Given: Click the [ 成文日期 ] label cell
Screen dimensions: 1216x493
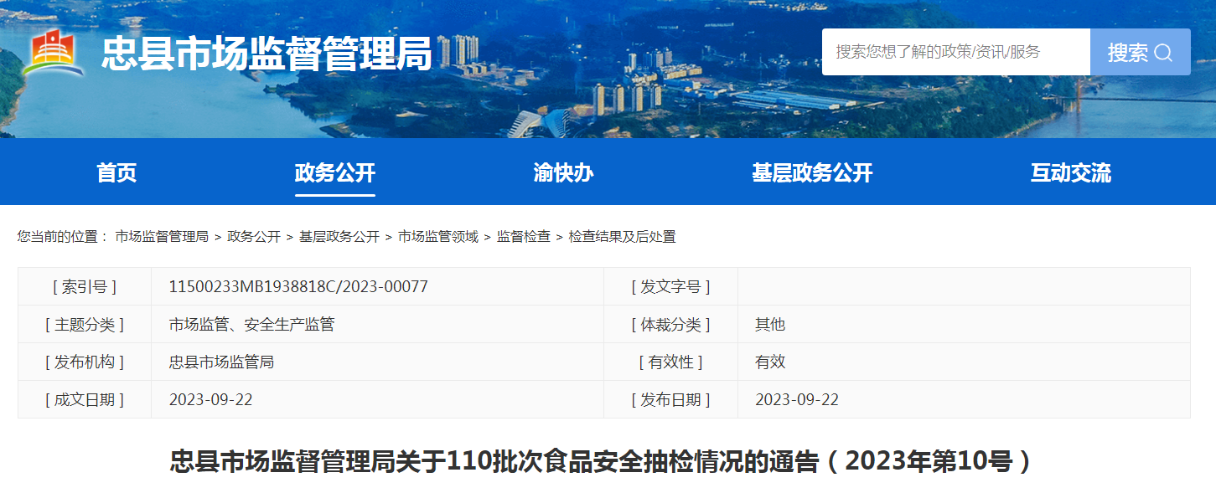Looking at the screenshot, I should click(x=85, y=399).
